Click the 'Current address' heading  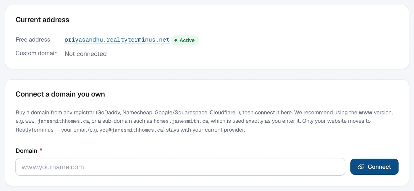42,20
